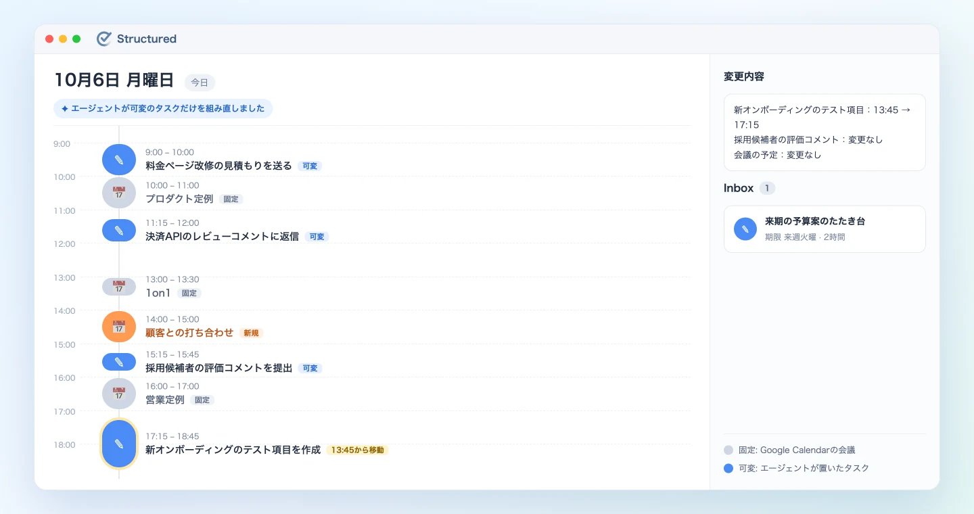The width and height of the screenshot is (974, 514).
Task: Click highlighted pencil icon for 新オンボーディングのテスト項目を作成
Action: [119, 444]
